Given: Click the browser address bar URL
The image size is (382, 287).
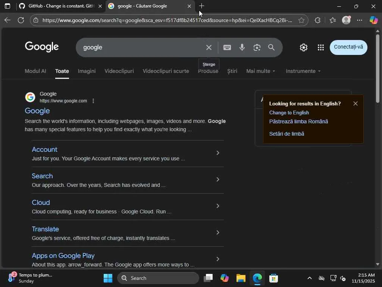Looking at the screenshot, I should click(167, 20).
